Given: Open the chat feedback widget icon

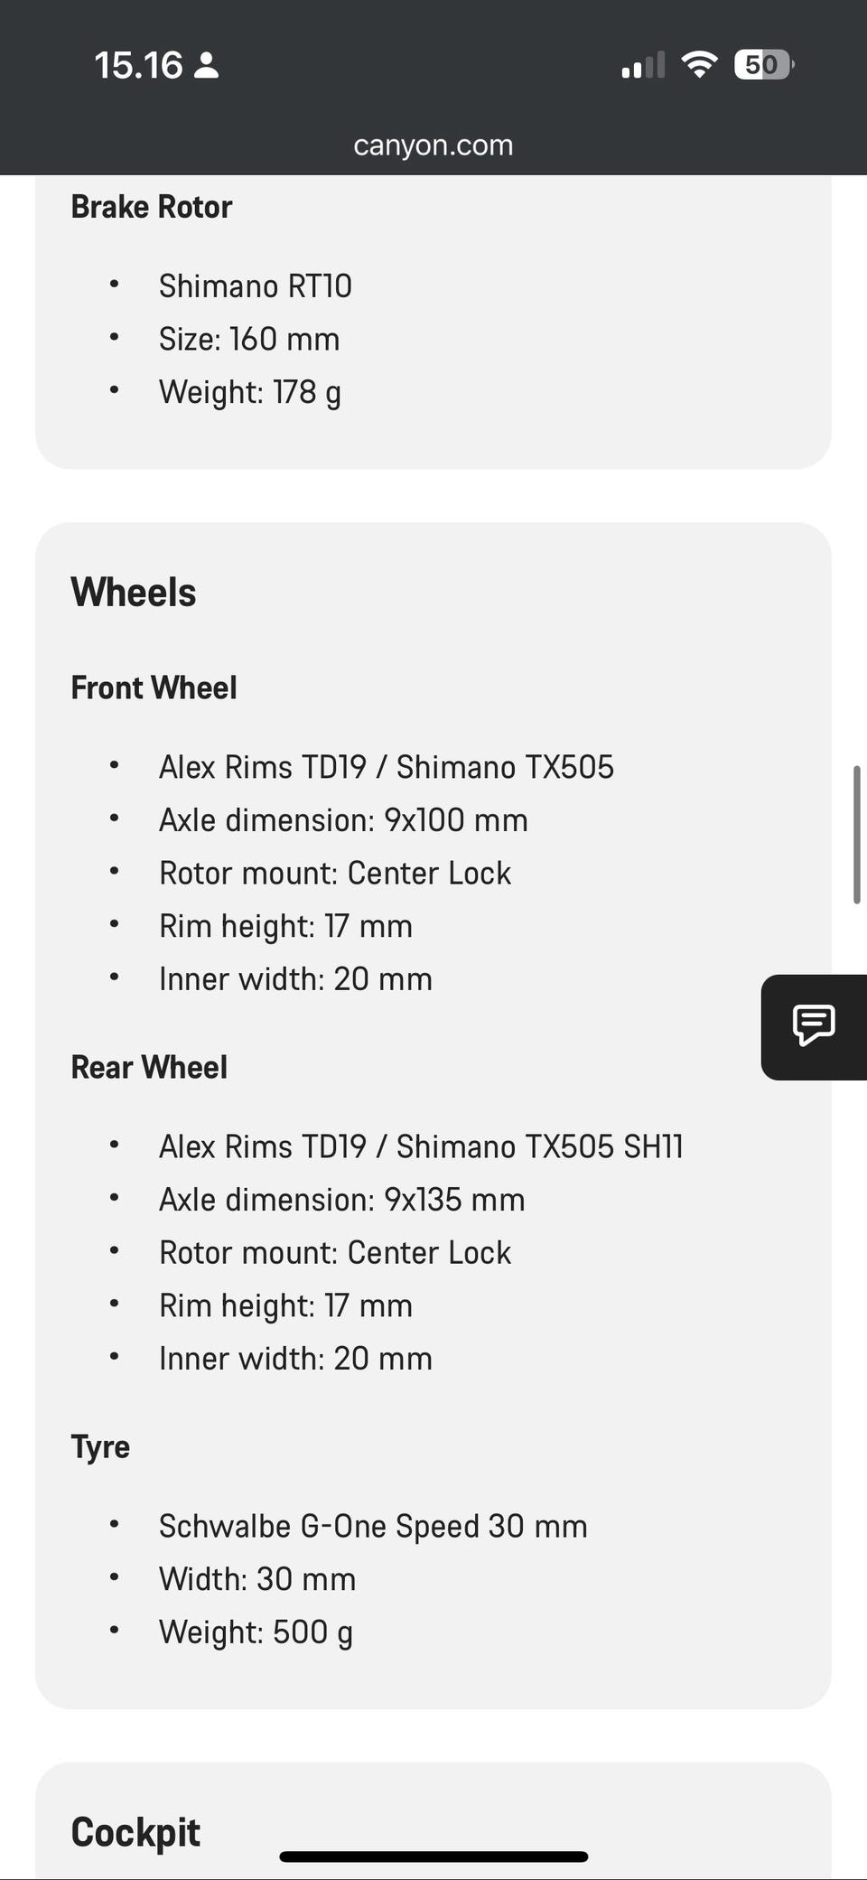Looking at the screenshot, I should pyautogui.click(x=813, y=1026).
